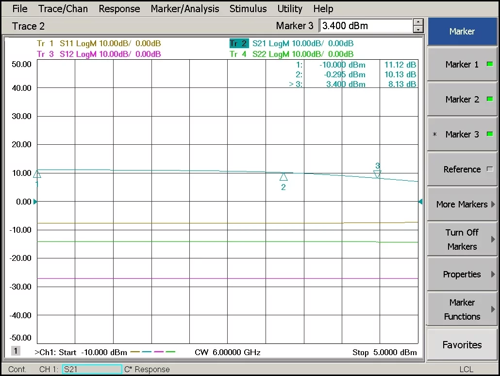This screenshot has width=500, height=376.
Task: Select the Tr 1 S11 trace label
Action: (x=99, y=43)
